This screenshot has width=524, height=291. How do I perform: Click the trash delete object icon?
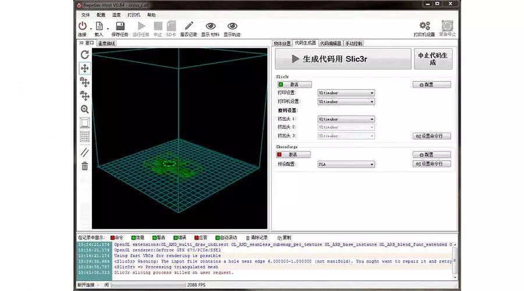click(84, 166)
